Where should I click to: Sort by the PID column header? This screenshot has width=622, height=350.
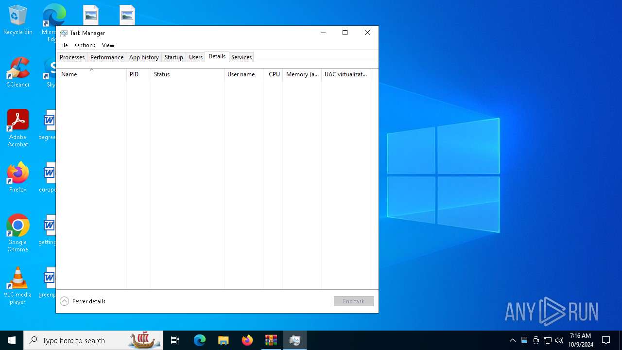coord(138,74)
